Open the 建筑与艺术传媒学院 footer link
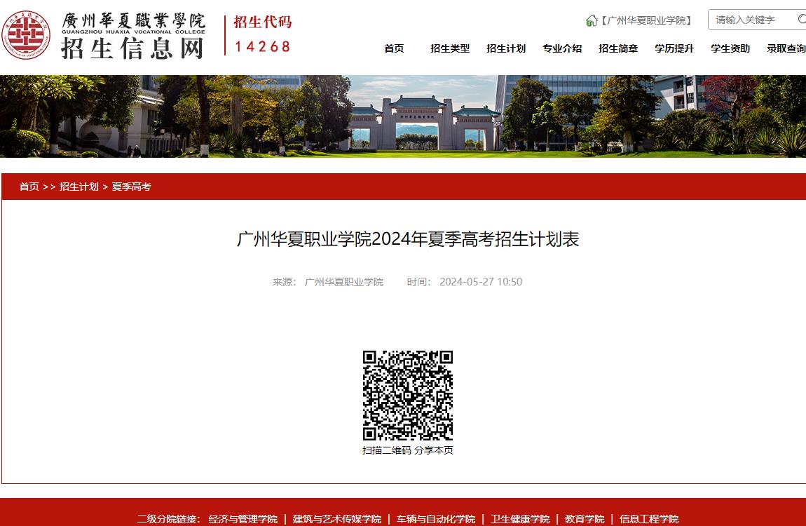Viewport: 806px width, 526px height. tap(337, 519)
